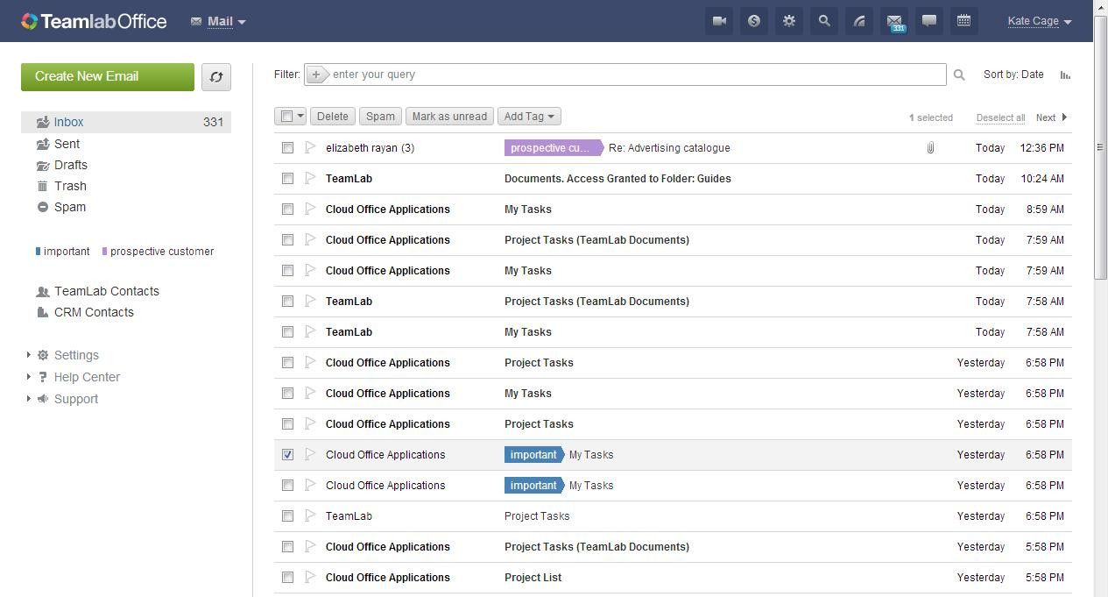Check the 8:59 AM My Tasks checkbox

pyautogui.click(x=287, y=210)
